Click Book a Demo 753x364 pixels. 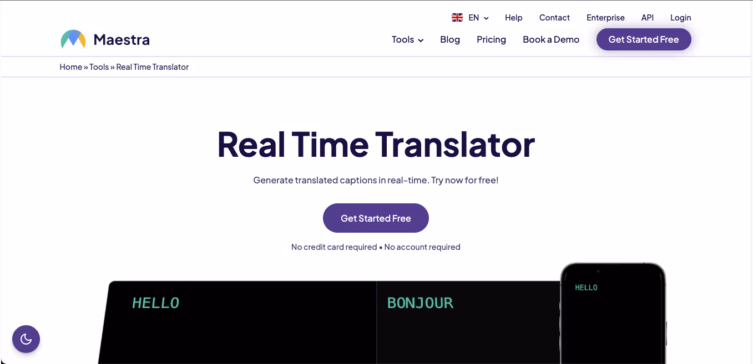tap(551, 39)
